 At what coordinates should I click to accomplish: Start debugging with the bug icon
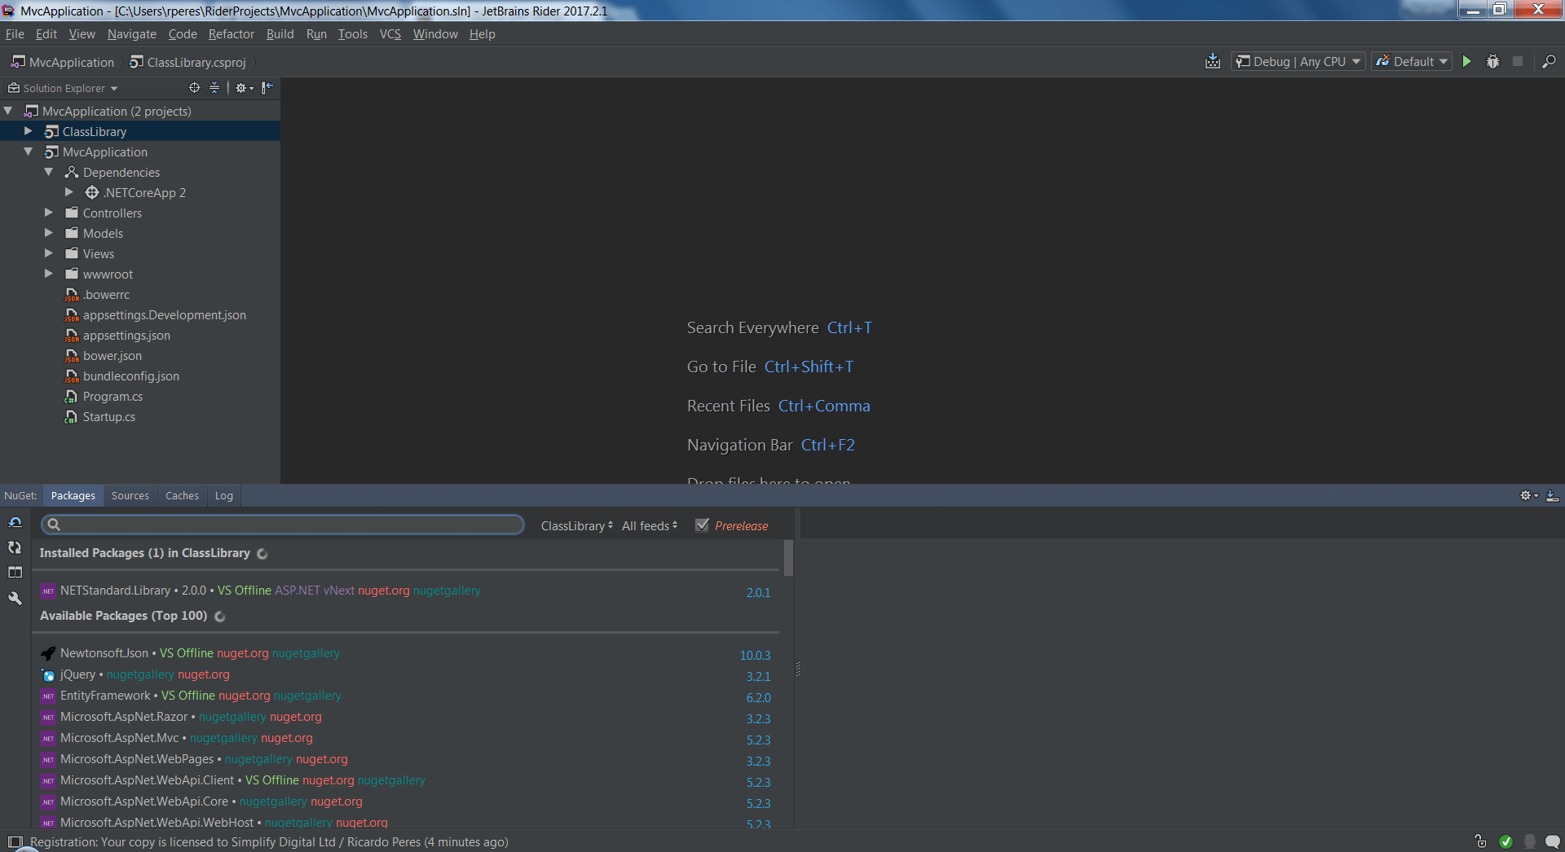click(1492, 61)
